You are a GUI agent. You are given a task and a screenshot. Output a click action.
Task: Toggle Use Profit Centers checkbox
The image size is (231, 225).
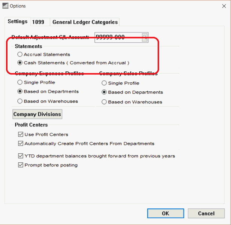tap(21, 134)
